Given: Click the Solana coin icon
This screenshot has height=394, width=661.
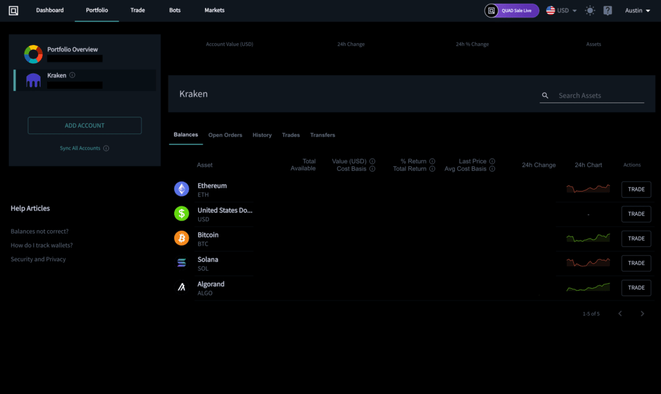Looking at the screenshot, I should click(x=182, y=262).
